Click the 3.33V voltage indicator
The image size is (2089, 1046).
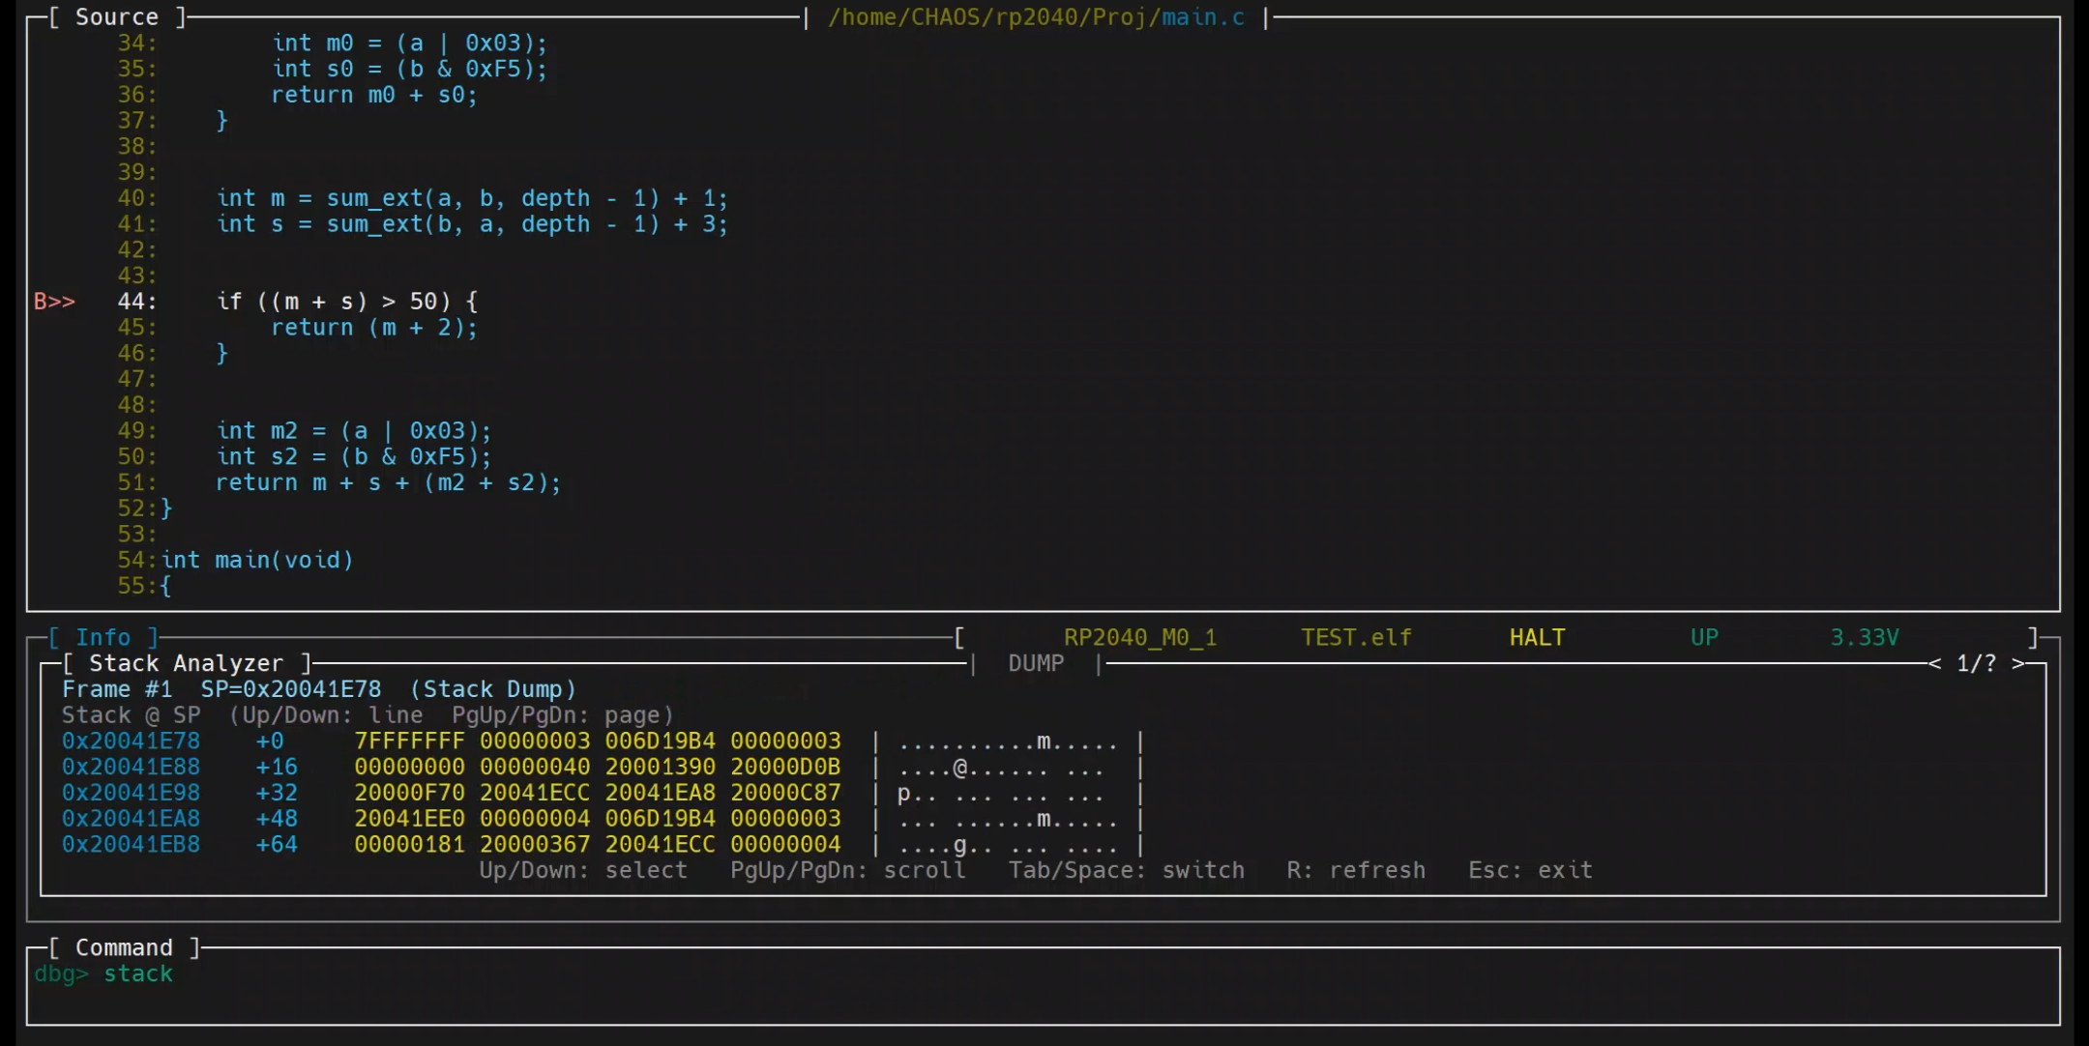point(1864,638)
